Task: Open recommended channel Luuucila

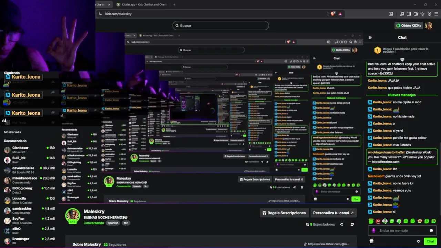Action: tap(29, 200)
